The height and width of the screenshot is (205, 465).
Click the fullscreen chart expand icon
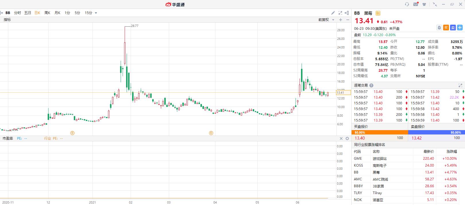[340, 13]
